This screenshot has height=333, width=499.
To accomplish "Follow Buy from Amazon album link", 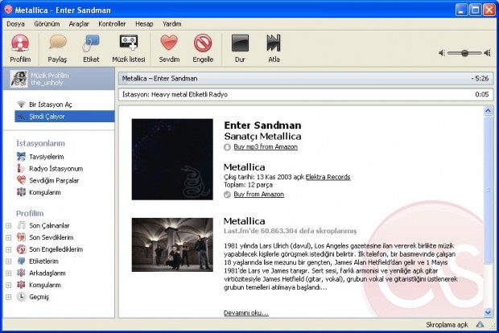I will pyautogui.click(x=259, y=194).
